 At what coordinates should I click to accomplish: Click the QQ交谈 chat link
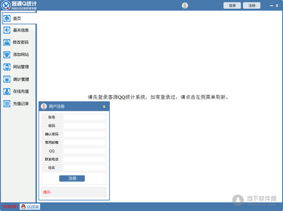click(30, 206)
